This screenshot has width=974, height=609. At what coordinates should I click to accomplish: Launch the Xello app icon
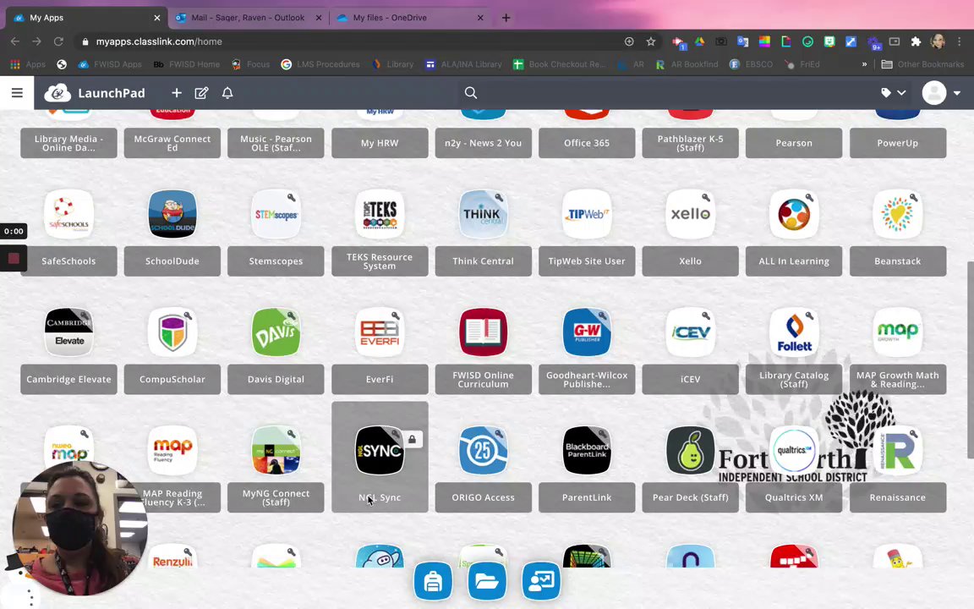[690, 214]
